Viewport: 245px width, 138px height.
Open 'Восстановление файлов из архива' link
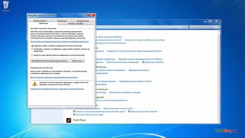pos(125,92)
